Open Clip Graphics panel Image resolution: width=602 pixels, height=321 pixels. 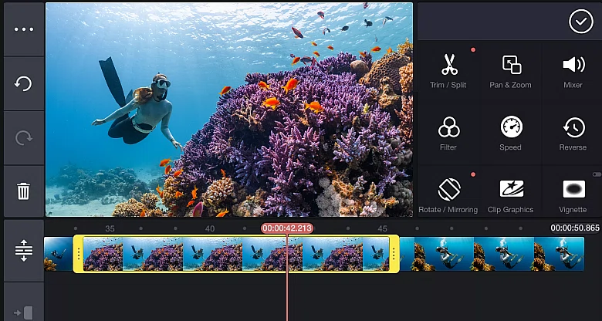(x=511, y=196)
